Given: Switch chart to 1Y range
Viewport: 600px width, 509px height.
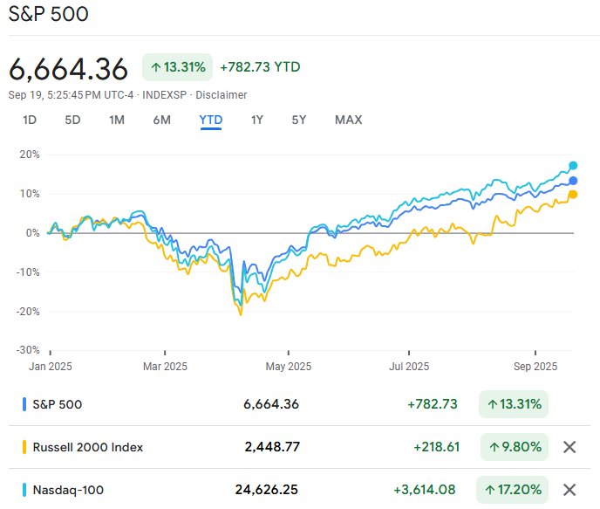Looking at the screenshot, I should pos(256,120).
